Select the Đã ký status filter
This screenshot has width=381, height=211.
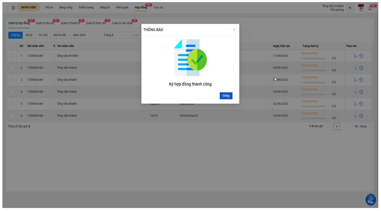tap(29, 35)
